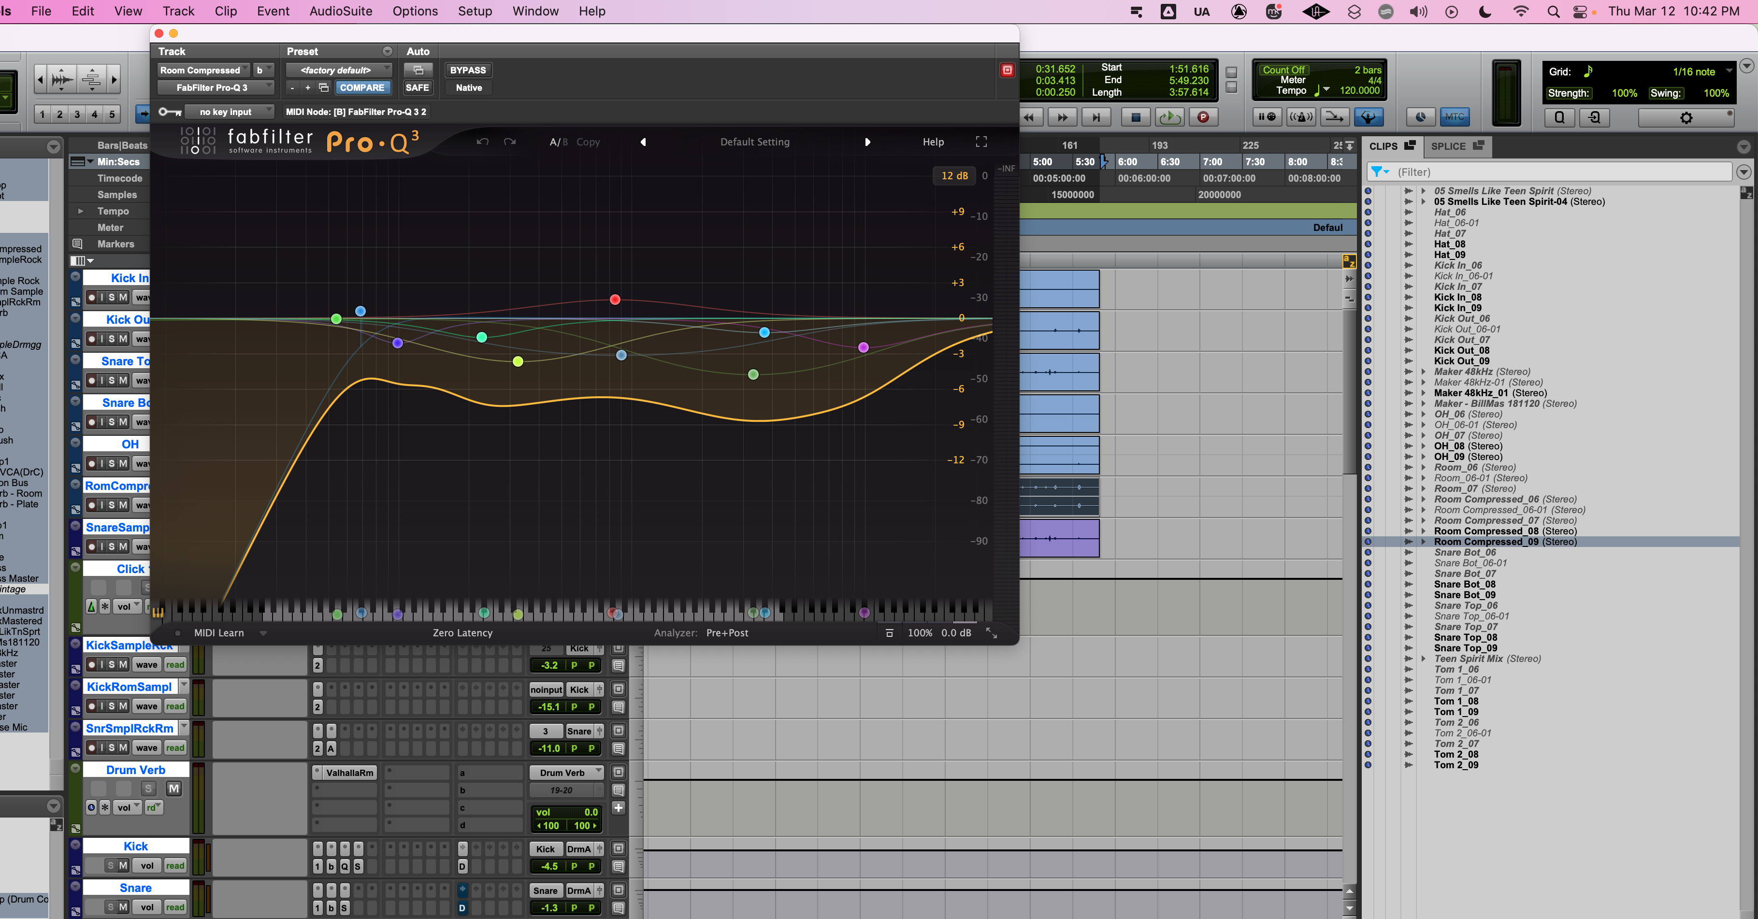
Task: Open Spotlight search in menu bar
Action: point(1553,12)
